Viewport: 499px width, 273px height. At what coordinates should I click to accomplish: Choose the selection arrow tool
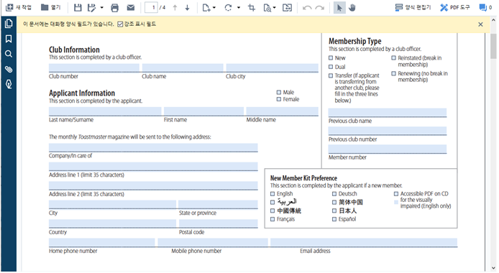click(x=339, y=8)
